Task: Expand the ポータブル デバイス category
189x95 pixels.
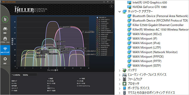Action: pyautogui.click(x=119, y=88)
